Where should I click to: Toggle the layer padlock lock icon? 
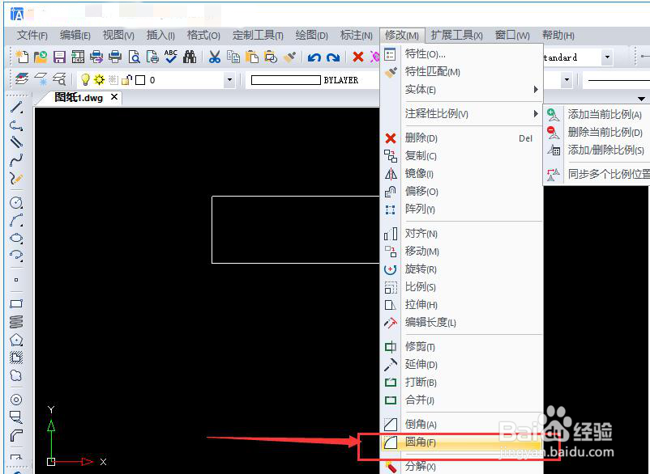point(127,79)
